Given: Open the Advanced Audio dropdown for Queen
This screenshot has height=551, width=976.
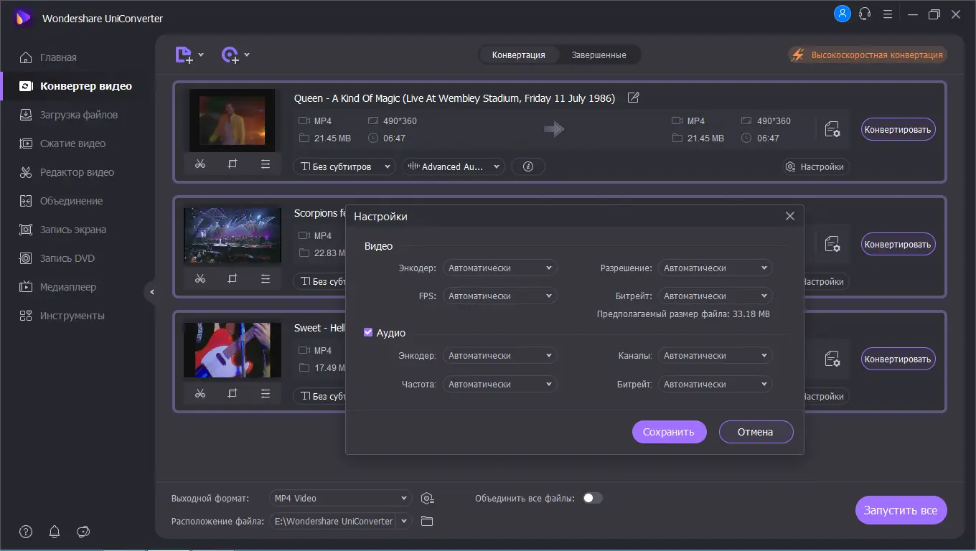Looking at the screenshot, I should pyautogui.click(x=454, y=166).
